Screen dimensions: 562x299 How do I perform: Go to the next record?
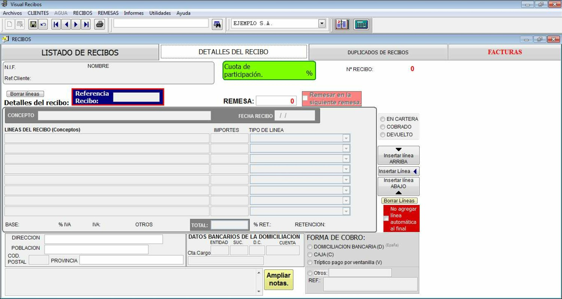coord(76,25)
